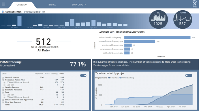Expand POA&M Milestone Subtask under Corrective Action Plan

(4, 83)
